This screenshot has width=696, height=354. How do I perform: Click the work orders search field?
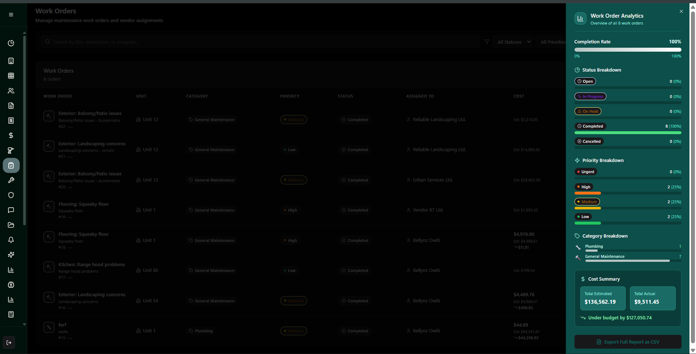coord(260,42)
